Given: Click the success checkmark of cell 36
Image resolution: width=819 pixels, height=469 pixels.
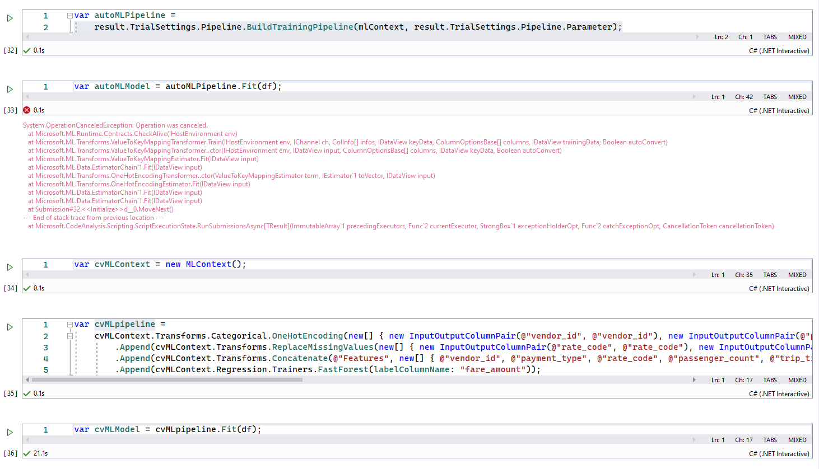Looking at the screenshot, I should click(x=26, y=453).
